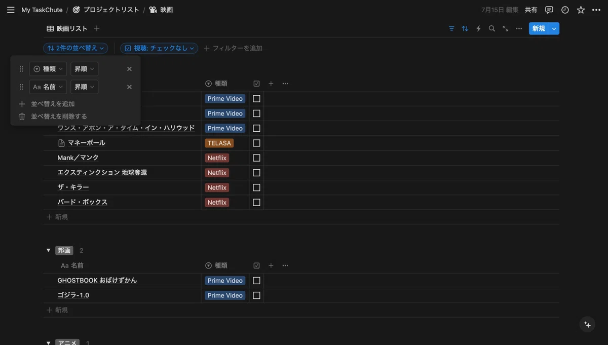608x345 pixels.
Task: Add a new view with plus next to 映画リスト
Action: click(97, 28)
